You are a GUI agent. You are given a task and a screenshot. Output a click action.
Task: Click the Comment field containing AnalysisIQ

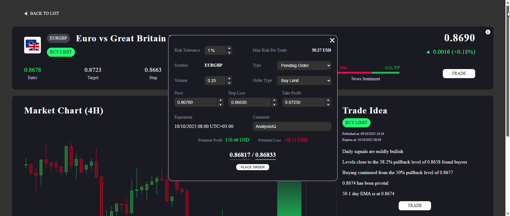pyautogui.click(x=292, y=126)
